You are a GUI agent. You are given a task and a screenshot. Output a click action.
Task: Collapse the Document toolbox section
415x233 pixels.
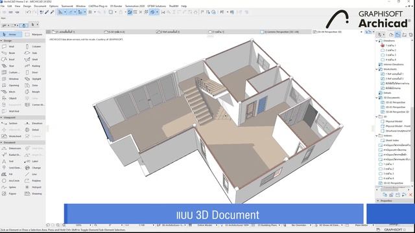tap(1, 142)
